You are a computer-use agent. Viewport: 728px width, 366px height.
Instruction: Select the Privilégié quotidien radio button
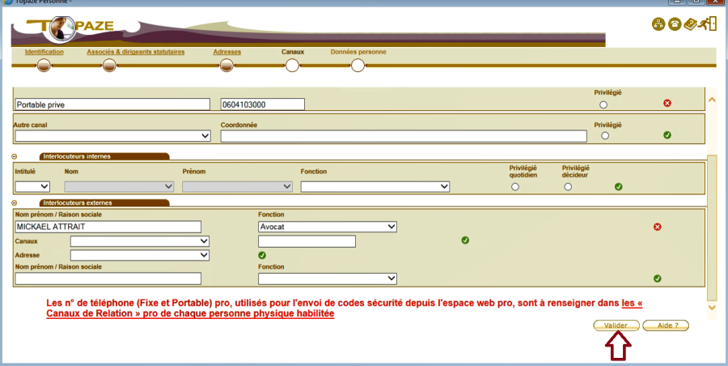pos(515,187)
